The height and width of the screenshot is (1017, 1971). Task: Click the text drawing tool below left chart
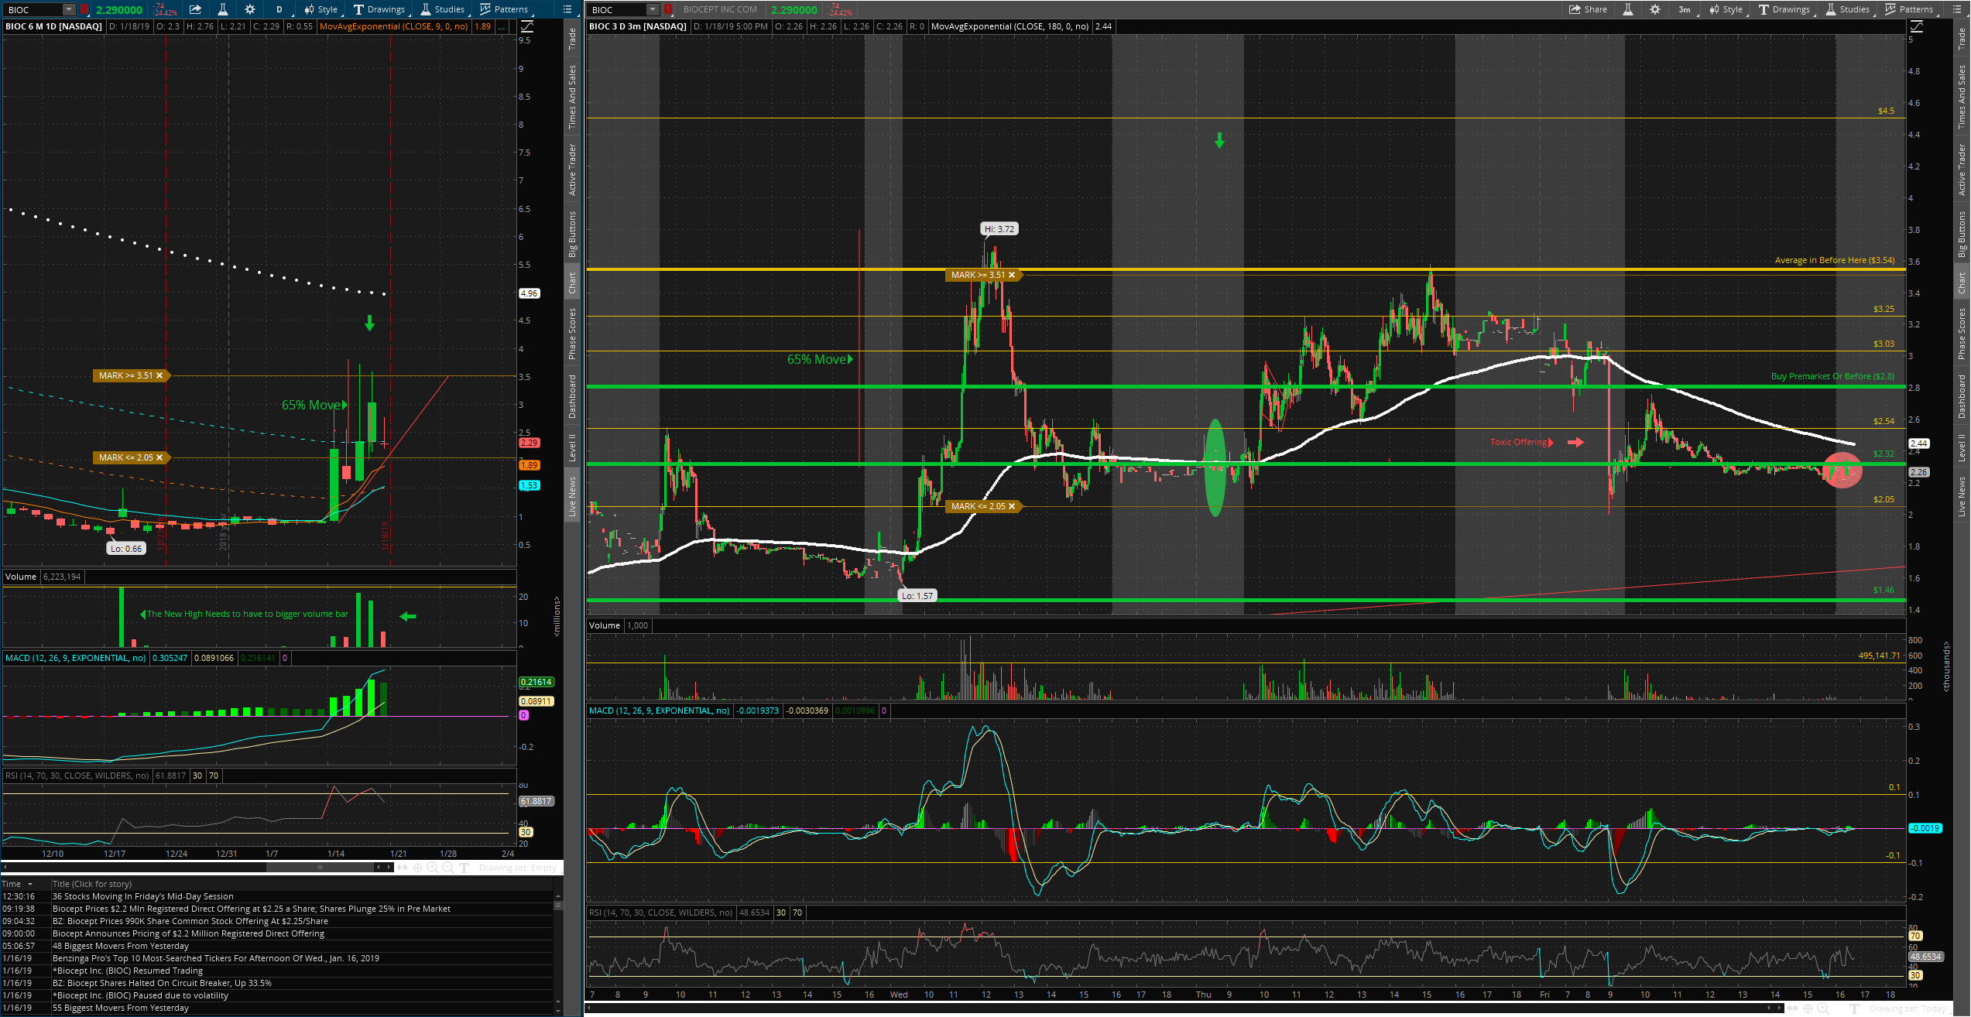464,868
